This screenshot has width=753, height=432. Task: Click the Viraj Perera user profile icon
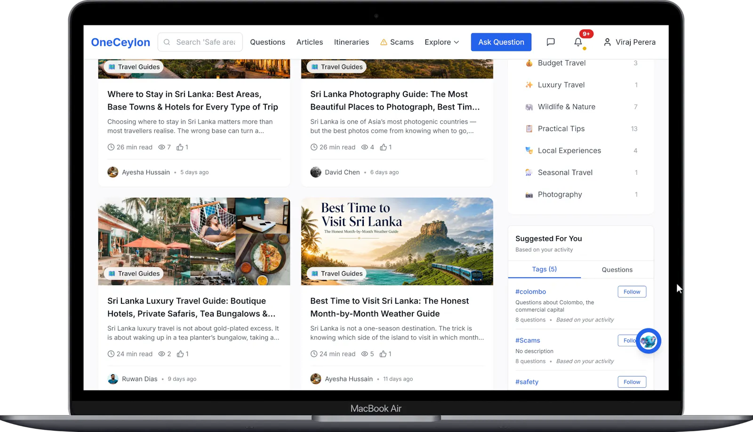[x=607, y=42]
